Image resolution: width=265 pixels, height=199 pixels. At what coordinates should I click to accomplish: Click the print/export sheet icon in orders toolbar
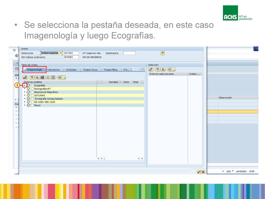(x=53, y=77)
